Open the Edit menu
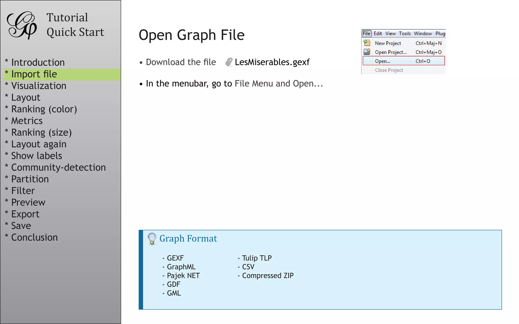Image resolution: width=519 pixels, height=324 pixels. click(378, 33)
